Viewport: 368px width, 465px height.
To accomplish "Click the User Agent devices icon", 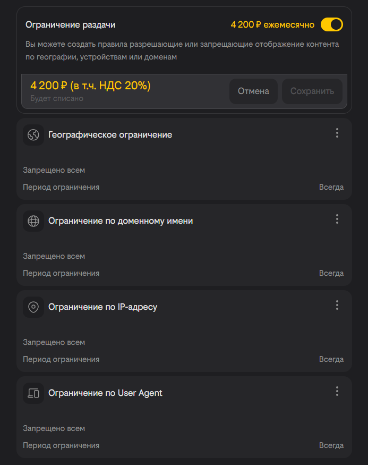I will (33, 393).
